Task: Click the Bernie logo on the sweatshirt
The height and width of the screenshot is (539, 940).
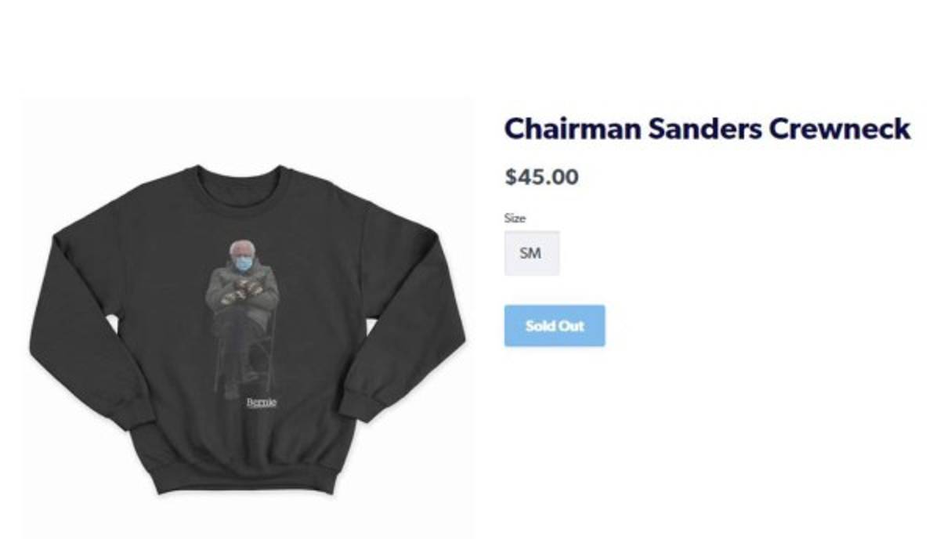Action: (x=262, y=403)
